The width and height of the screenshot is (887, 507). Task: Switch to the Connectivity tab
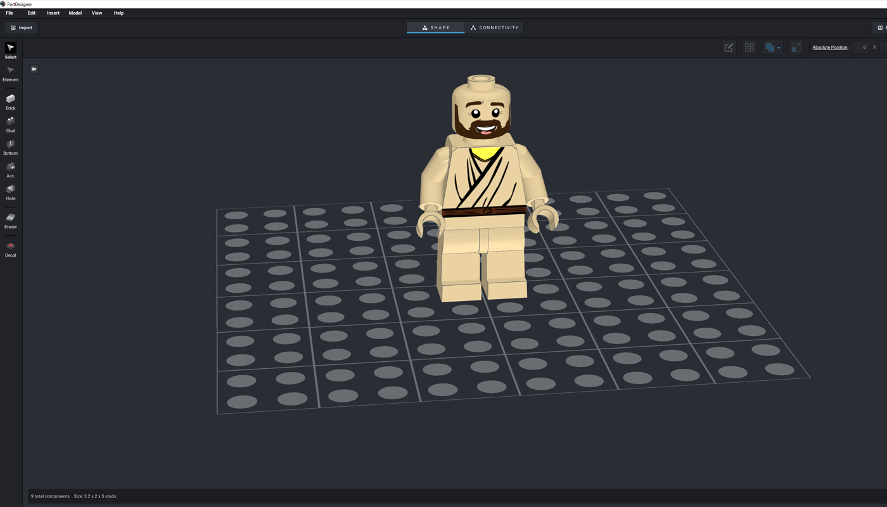tap(494, 28)
